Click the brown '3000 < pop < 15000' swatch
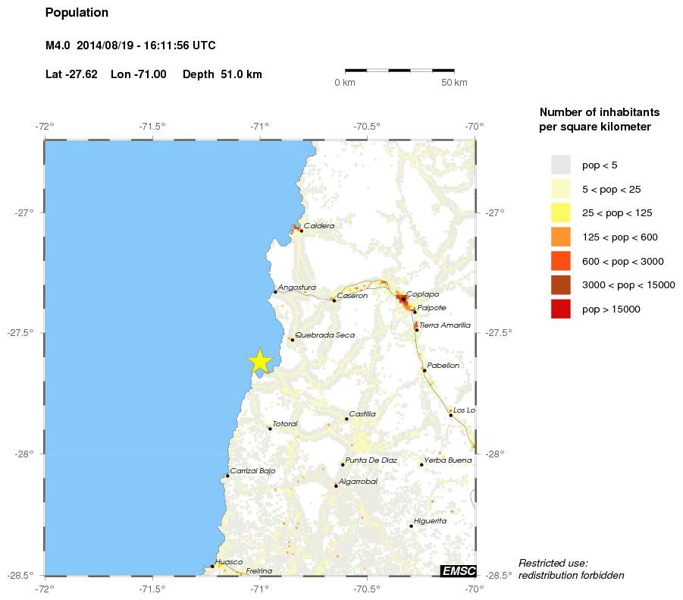The width and height of the screenshot is (683, 600). (x=560, y=285)
